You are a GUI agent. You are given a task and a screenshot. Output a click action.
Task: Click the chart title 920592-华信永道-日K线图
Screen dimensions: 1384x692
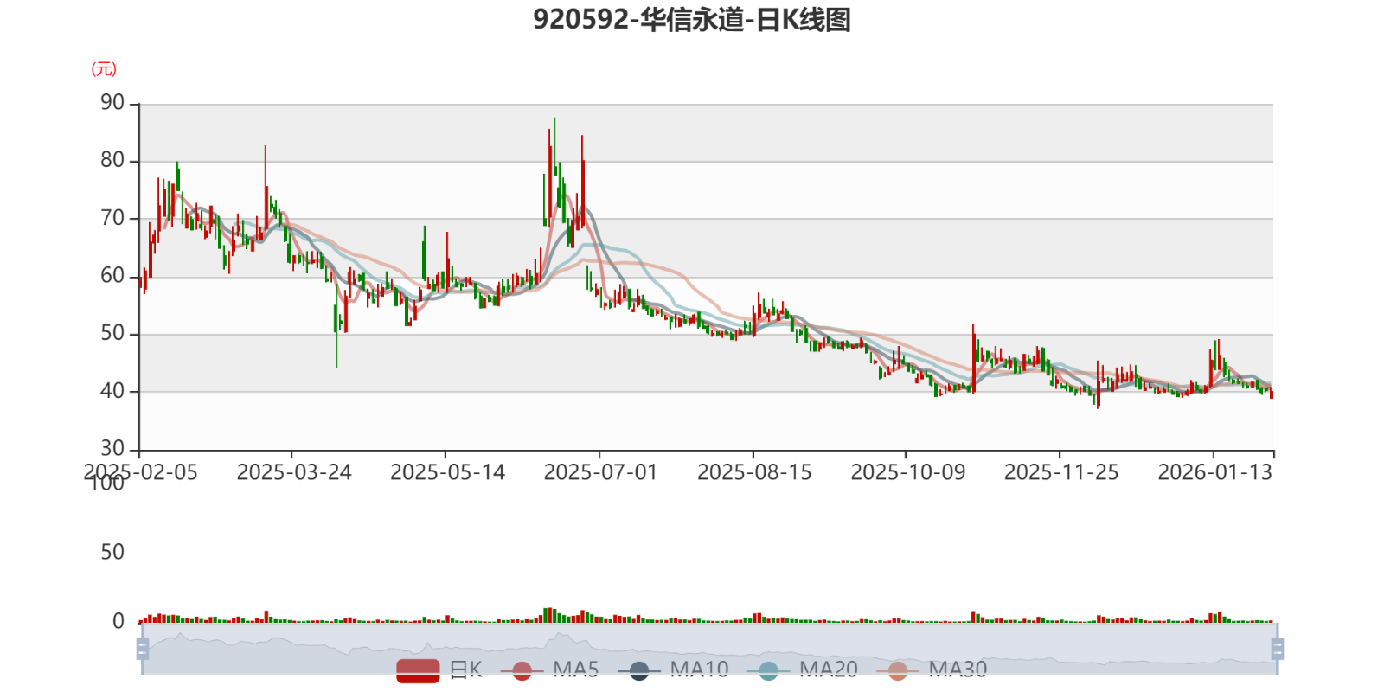692,19
